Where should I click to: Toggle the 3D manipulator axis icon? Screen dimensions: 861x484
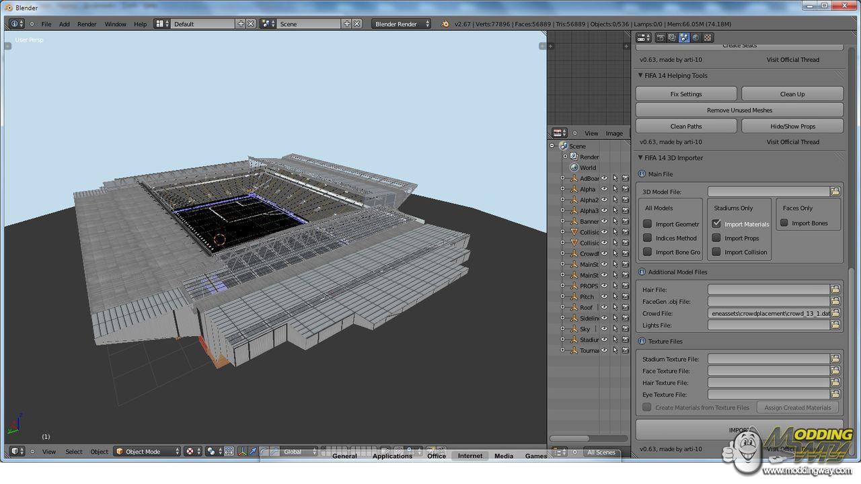coord(243,452)
